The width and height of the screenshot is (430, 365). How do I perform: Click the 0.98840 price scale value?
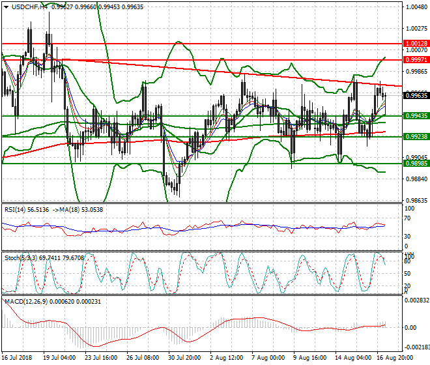click(416, 179)
